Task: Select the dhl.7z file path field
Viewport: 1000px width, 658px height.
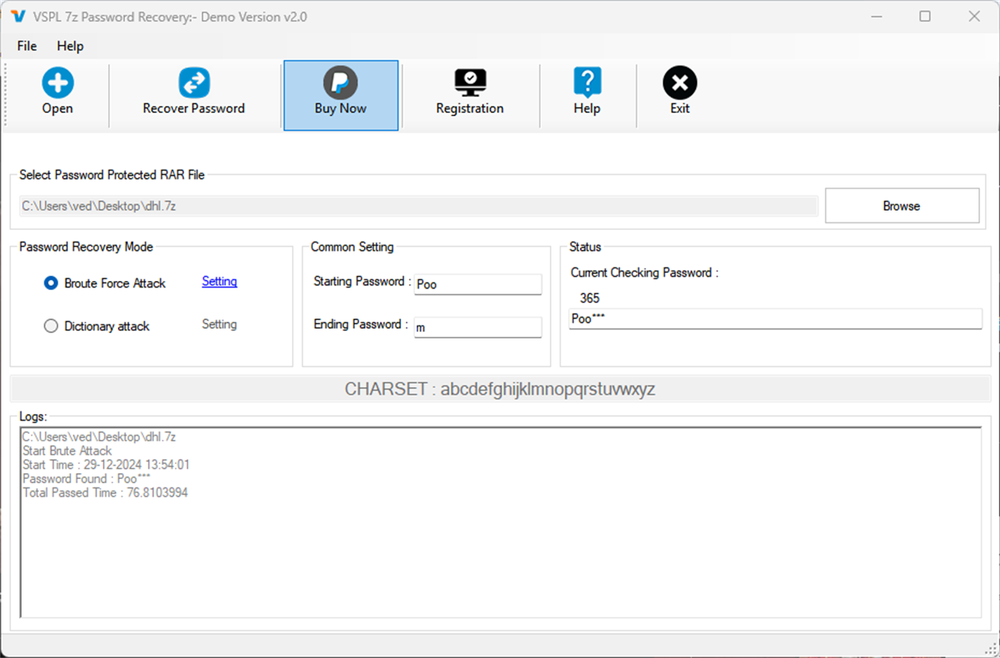Action: pos(418,206)
